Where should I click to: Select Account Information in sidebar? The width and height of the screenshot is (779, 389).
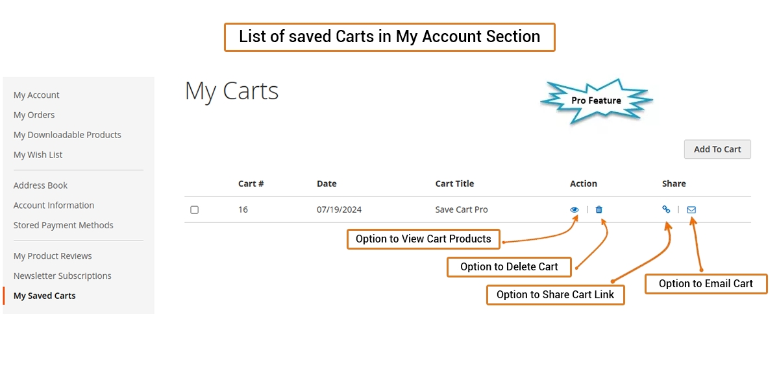[x=54, y=206]
